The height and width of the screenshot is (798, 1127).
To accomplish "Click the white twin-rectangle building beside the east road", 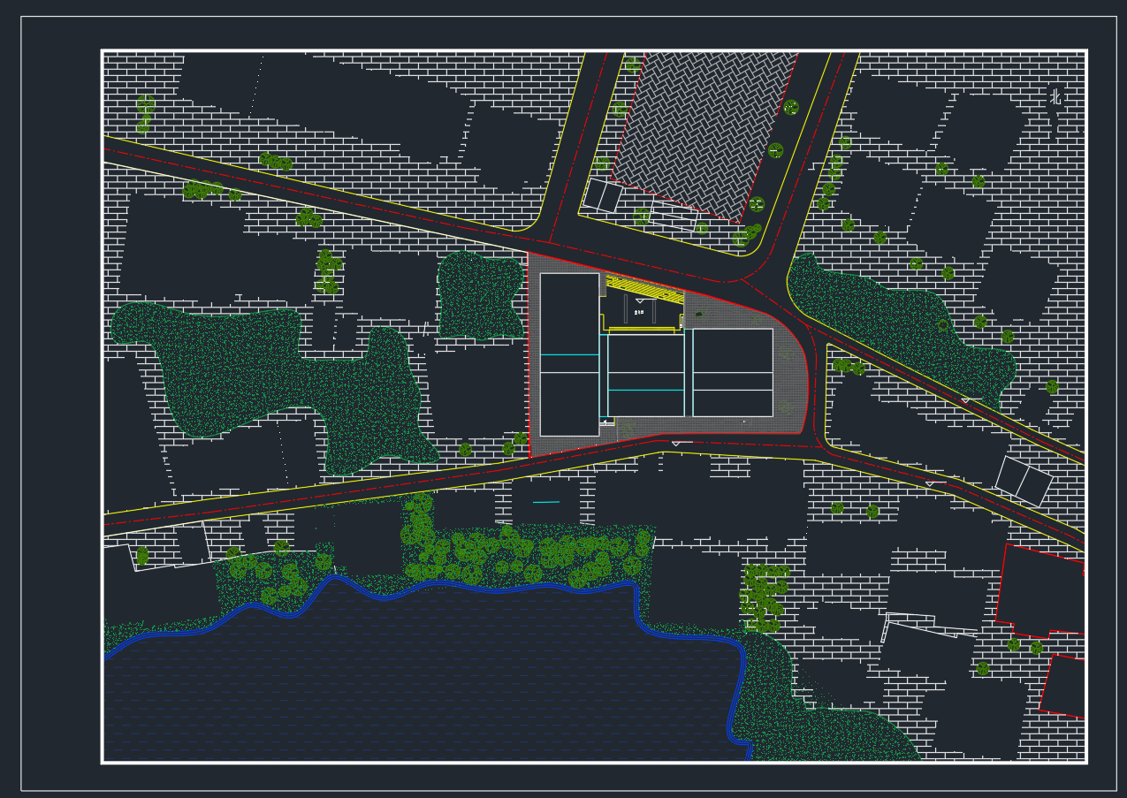I will click(1024, 482).
